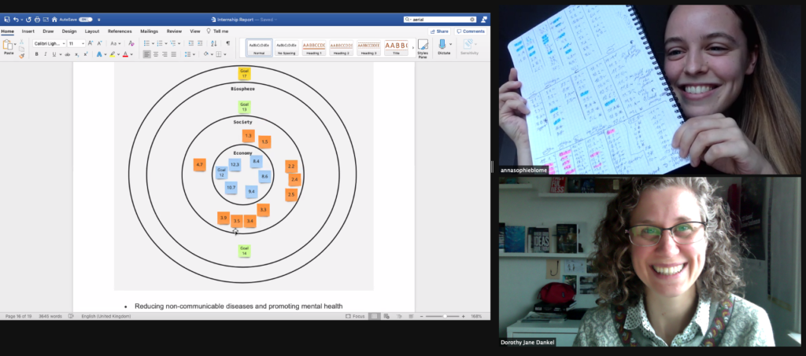Click the Align Right icon

tap(165, 54)
